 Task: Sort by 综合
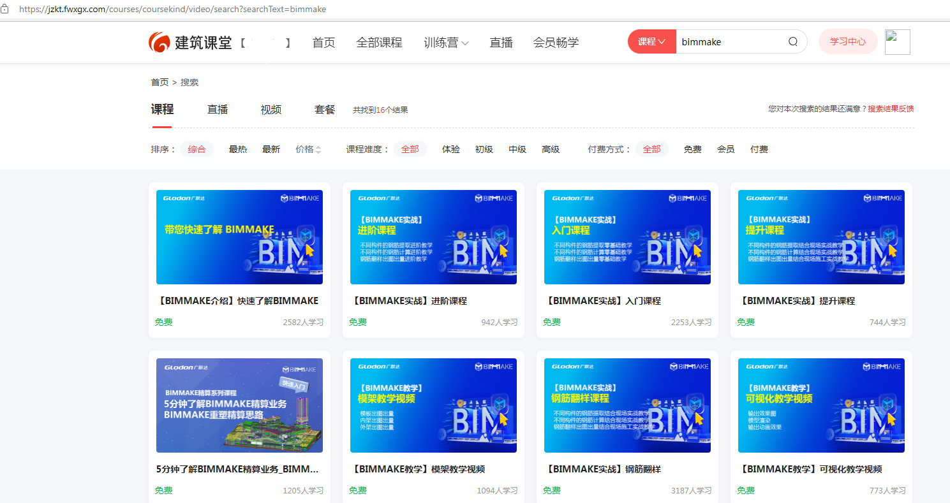pos(197,149)
